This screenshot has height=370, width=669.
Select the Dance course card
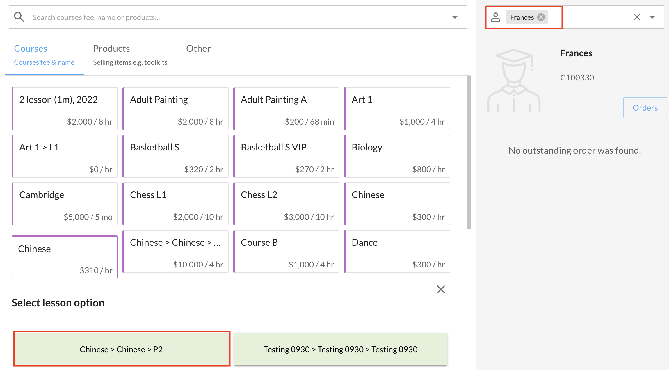tap(397, 252)
